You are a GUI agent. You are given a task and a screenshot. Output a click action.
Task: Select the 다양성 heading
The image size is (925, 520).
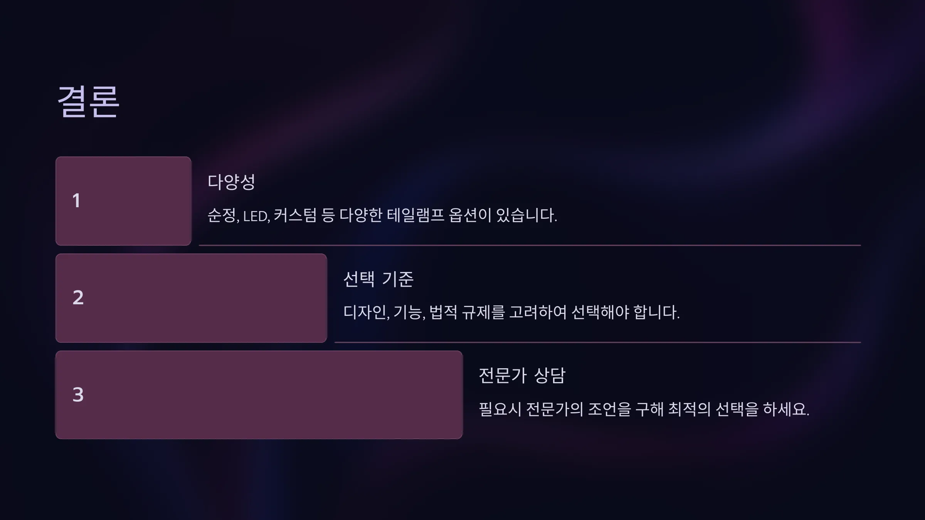point(231,182)
